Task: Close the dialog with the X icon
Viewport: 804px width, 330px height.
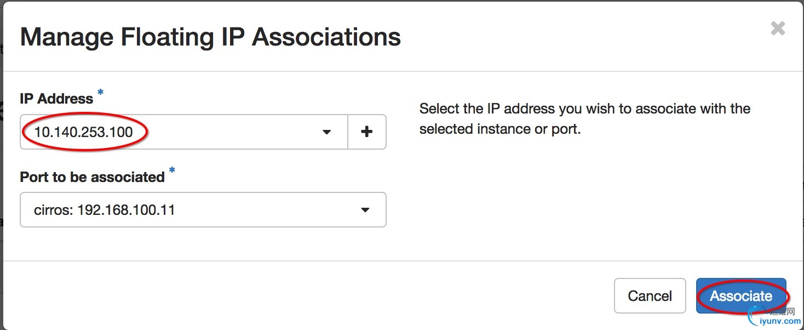Action: [x=778, y=29]
